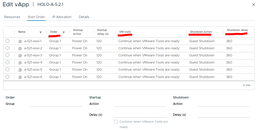Click the VM icon beside a-521-esxi-3

click(x=20, y=55)
